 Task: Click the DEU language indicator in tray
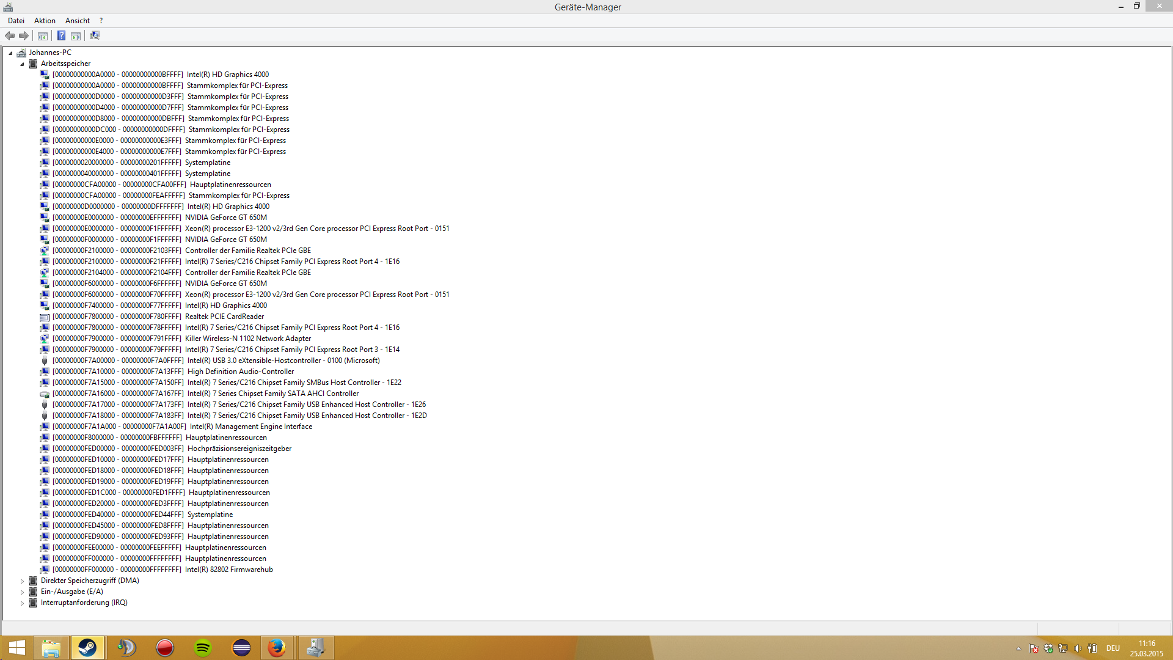[1113, 648]
